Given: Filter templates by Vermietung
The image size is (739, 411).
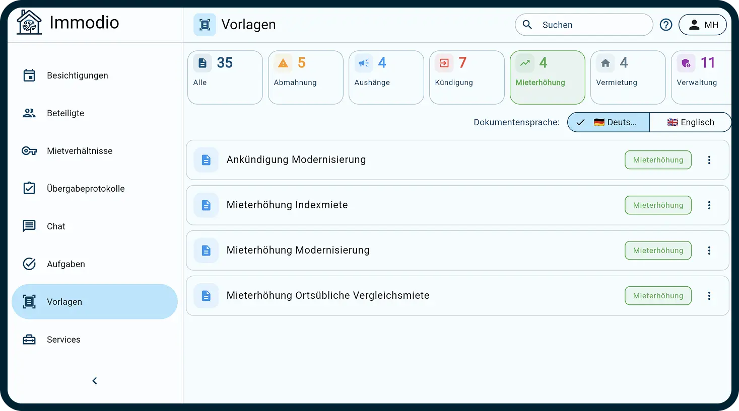Looking at the screenshot, I should 628,77.
